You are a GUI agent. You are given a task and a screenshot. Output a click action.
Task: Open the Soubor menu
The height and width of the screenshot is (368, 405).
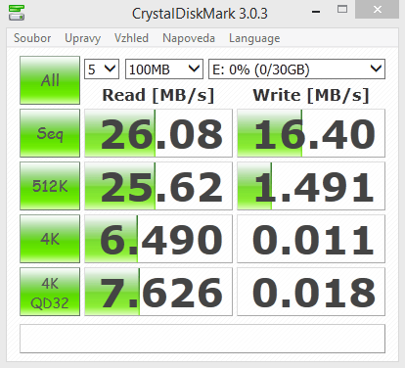(x=32, y=38)
